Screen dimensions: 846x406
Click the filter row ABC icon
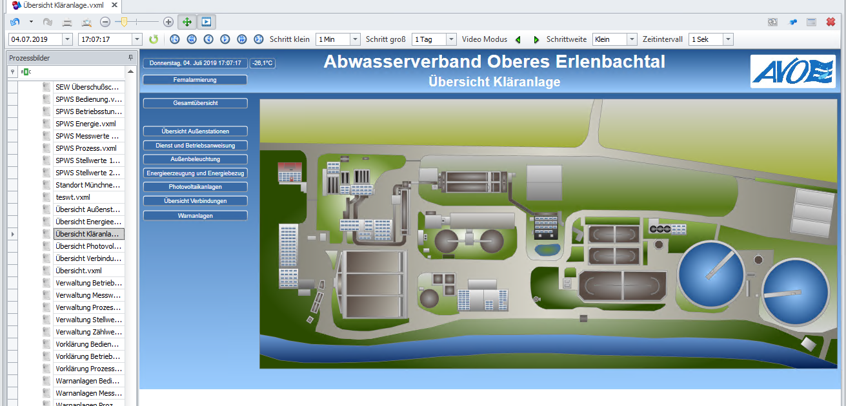coord(26,72)
